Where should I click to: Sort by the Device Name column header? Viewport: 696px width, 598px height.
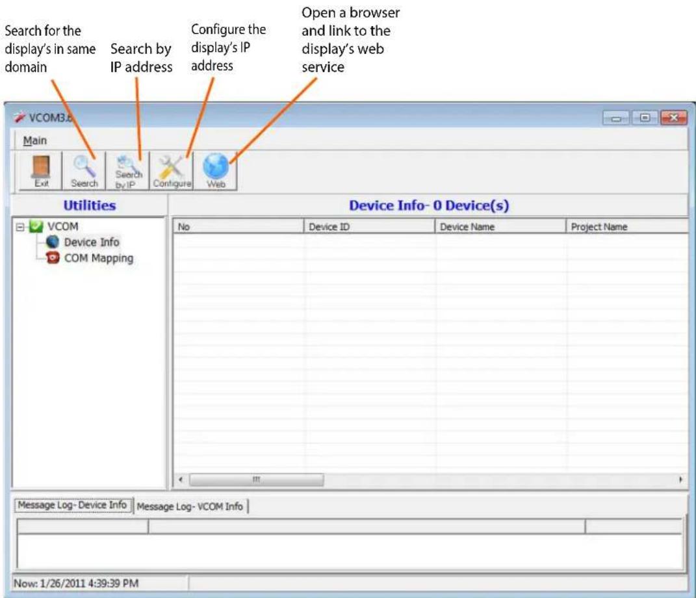pyautogui.click(x=500, y=226)
